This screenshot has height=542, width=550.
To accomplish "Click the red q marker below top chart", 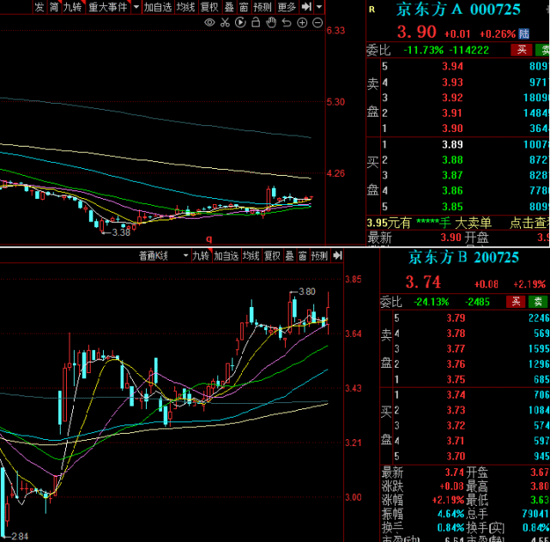I will click(209, 239).
